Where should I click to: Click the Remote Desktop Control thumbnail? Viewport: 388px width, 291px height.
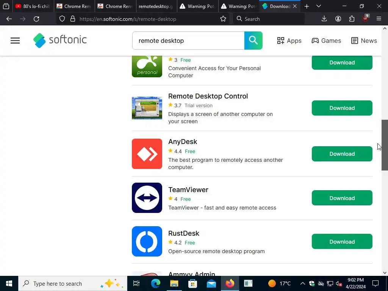point(147,108)
